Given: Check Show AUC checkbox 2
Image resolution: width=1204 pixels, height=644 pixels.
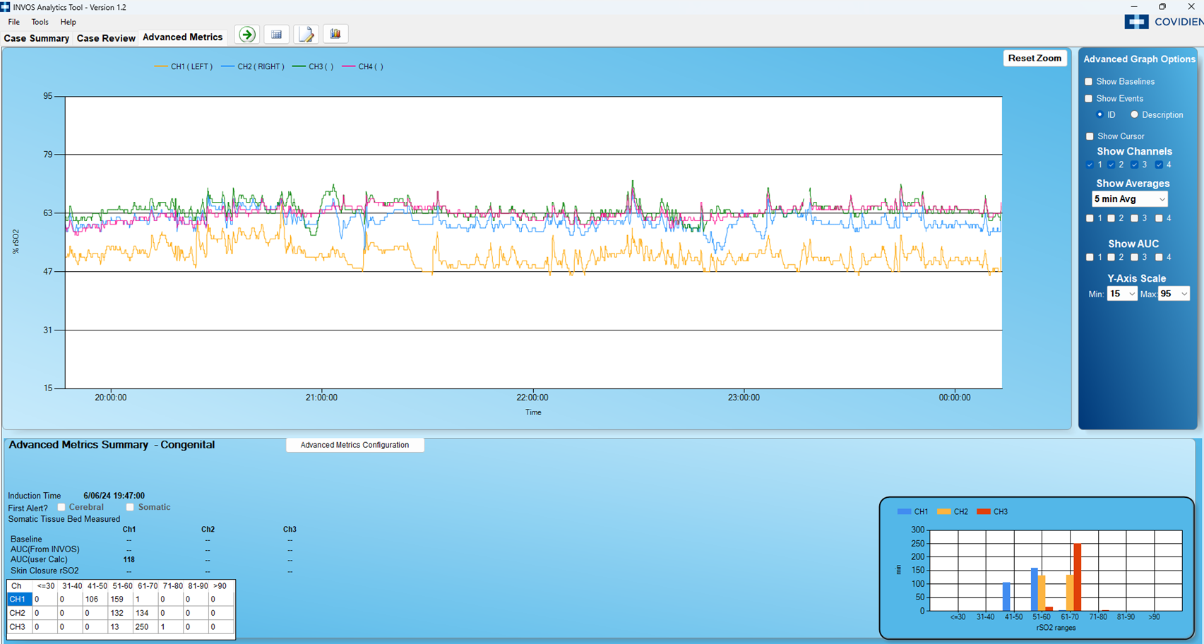Looking at the screenshot, I should click(x=1111, y=258).
